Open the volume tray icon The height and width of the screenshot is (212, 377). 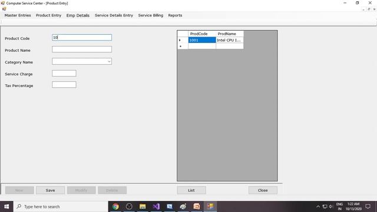(331, 207)
